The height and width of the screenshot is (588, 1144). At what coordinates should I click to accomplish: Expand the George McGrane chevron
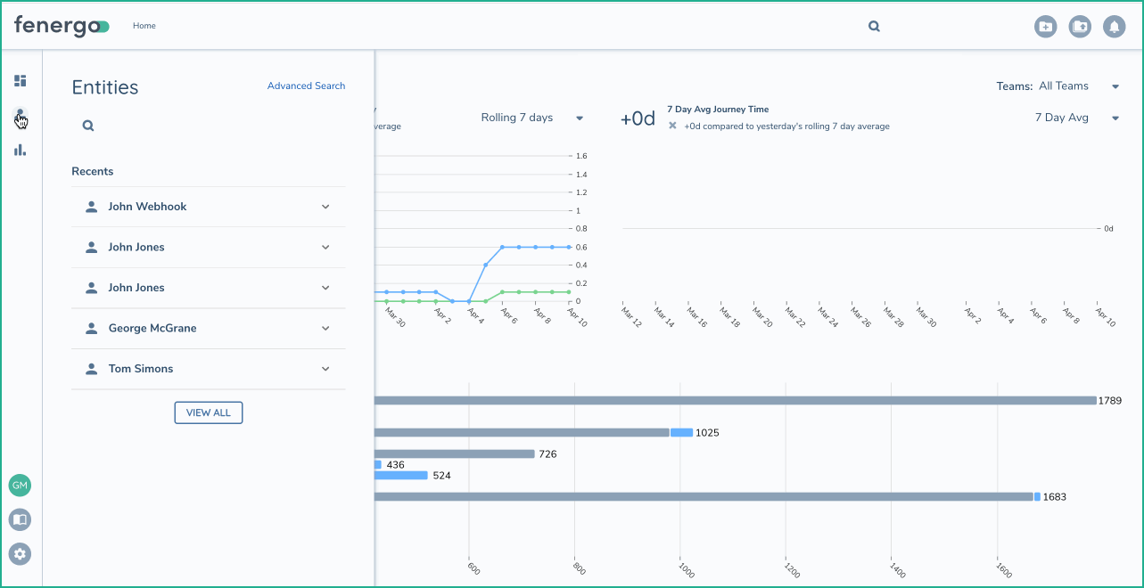pos(325,328)
